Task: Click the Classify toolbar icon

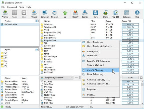Action: pyautogui.click(x=76, y=14)
